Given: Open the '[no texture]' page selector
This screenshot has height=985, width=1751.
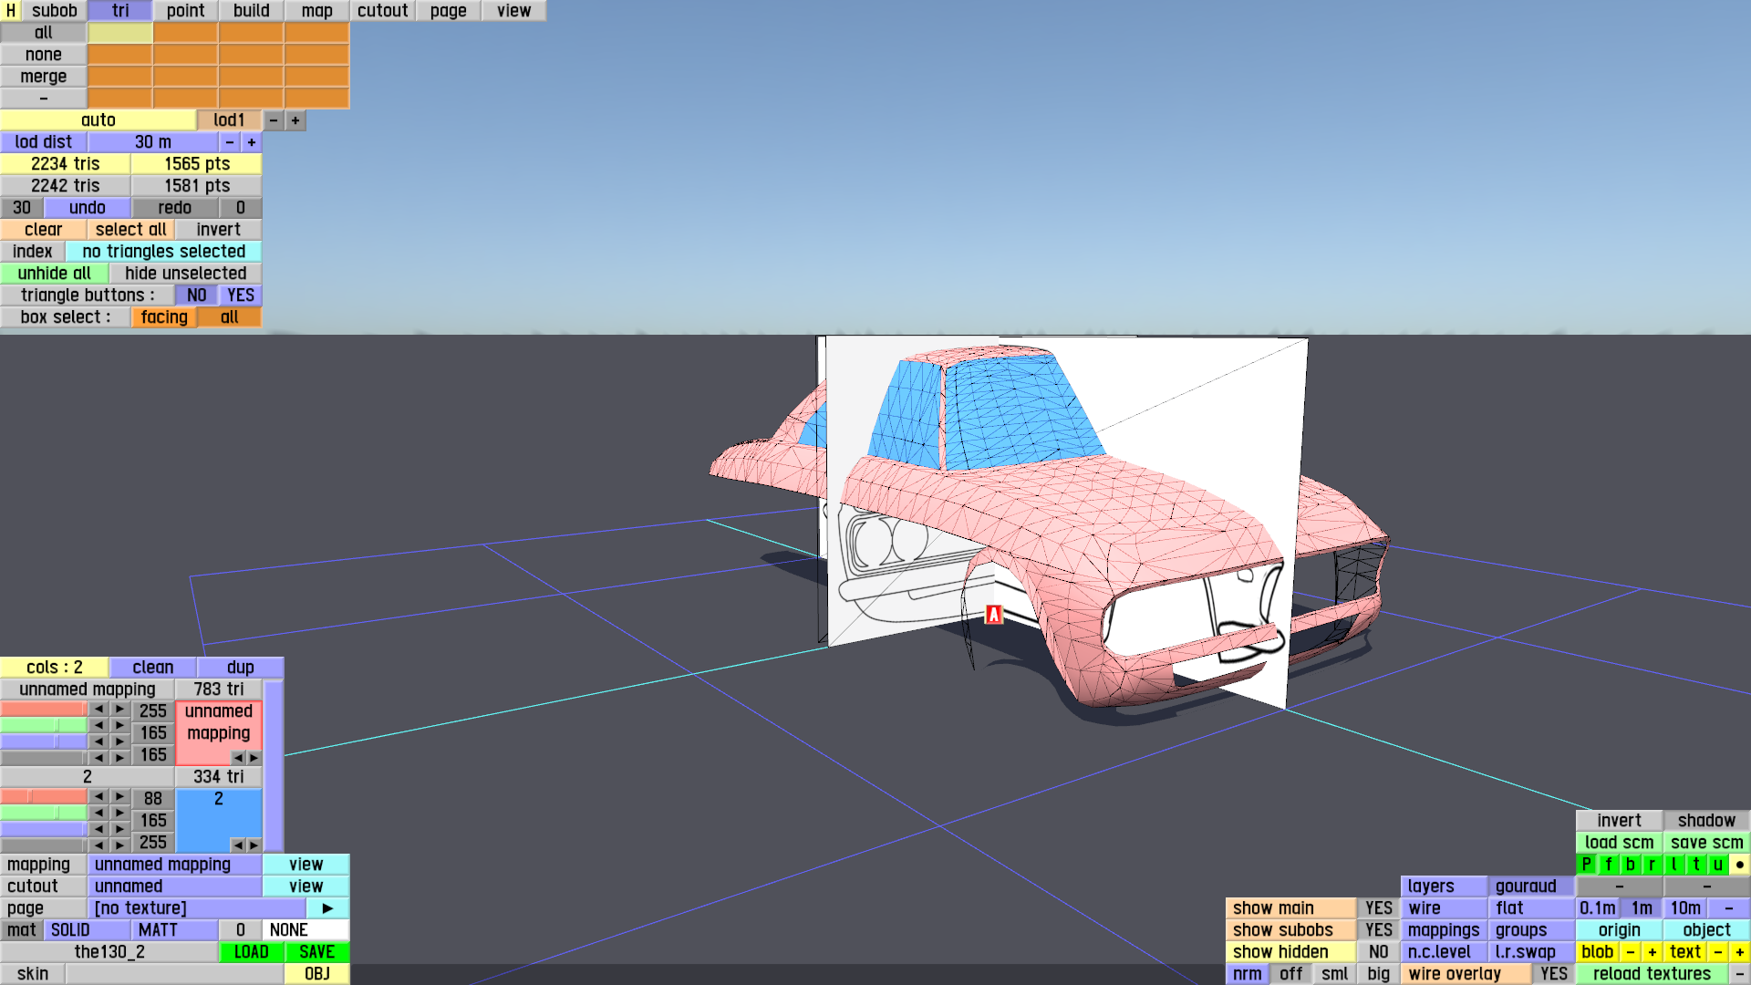Looking at the screenshot, I should tap(196, 908).
